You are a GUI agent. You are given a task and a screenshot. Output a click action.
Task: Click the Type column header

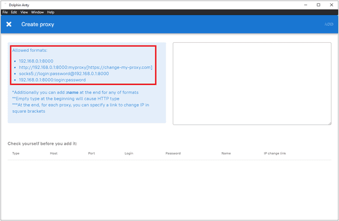pyautogui.click(x=16, y=153)
